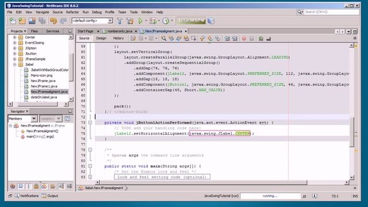Image resolution: width=368 pixels, height=207 pixels.
Task: Switch to the Services tab
Action: click(x=52, y=31)
